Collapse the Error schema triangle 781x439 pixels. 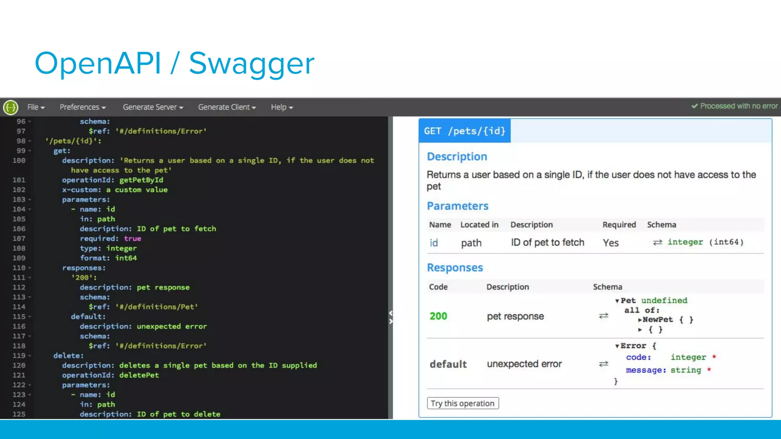point(617,346)
